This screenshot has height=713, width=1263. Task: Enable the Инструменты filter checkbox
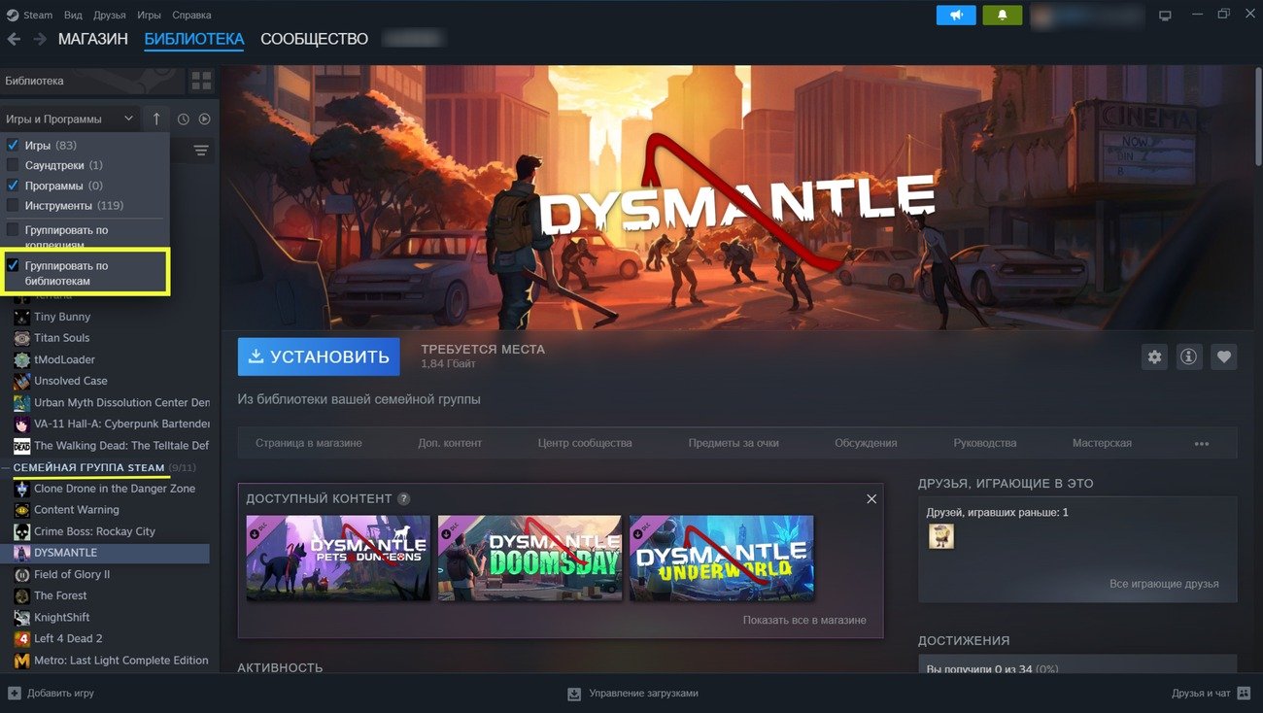(14, 206)
